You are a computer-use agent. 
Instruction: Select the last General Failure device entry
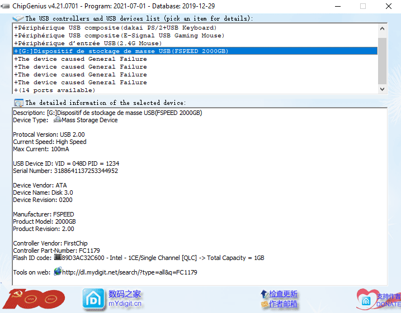coord(195,83)
